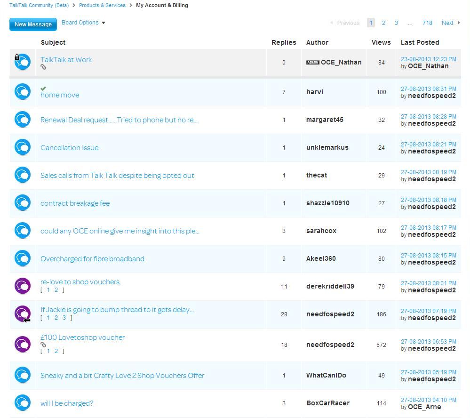Open the home move thread
This screenshot has width=470, height=418.
coord(60,95)
